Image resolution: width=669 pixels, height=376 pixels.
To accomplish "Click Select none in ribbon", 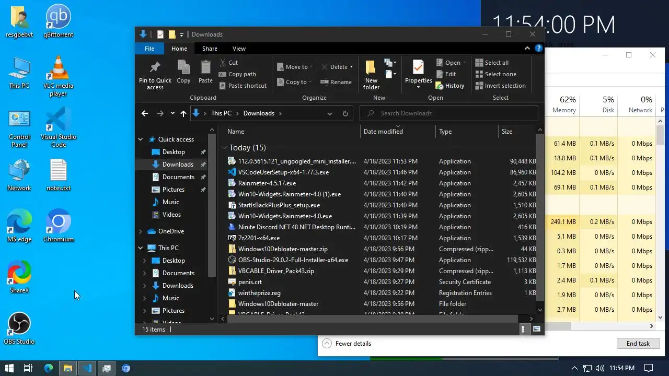I will point(495,74).
